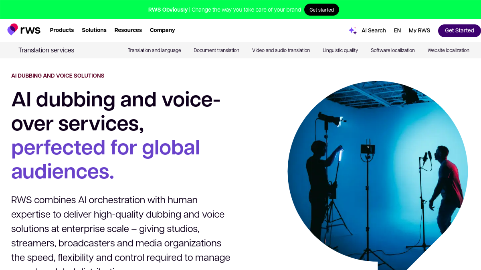Go to My RWS
Image resolution: width=481 pixels, height=270 pixels.
coord(419,30)
